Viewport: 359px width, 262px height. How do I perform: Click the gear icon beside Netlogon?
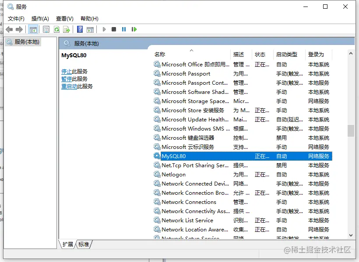point(157,174)
